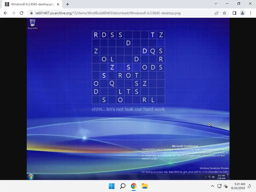Go back to the previous page

click(x=5, y=13)
